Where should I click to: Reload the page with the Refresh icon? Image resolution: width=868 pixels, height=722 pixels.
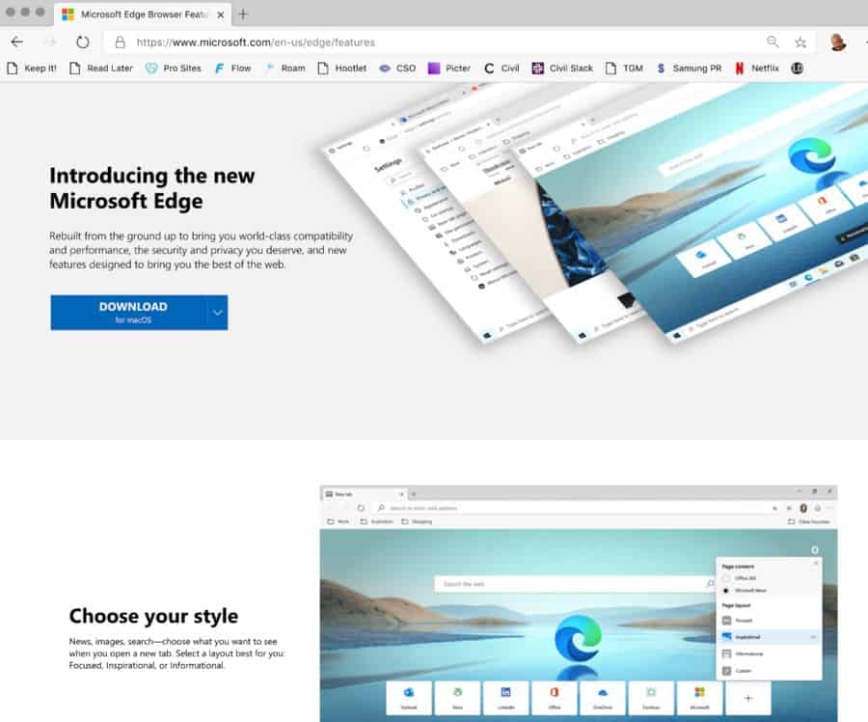(x=83, y=42)
